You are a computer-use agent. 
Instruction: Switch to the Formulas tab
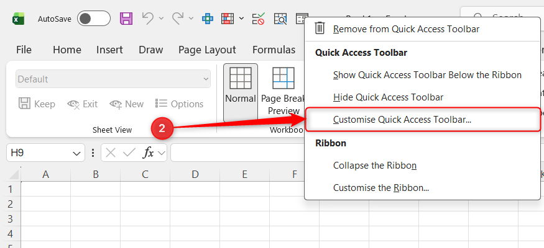coord(274,50)
